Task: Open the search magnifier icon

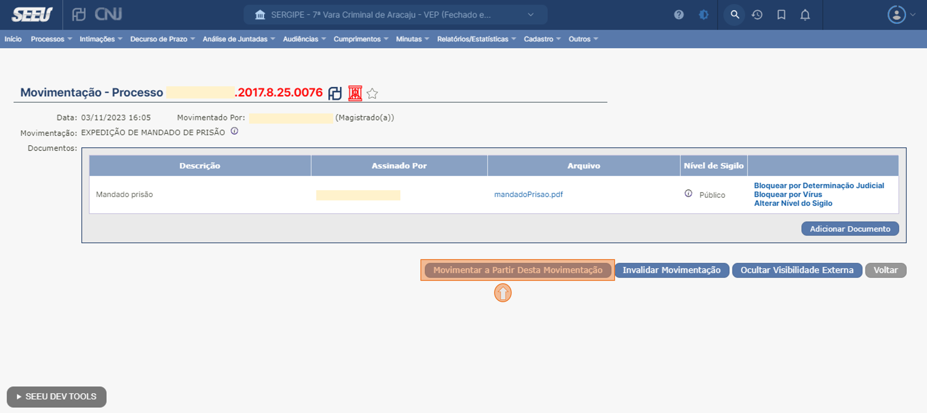Action: (735, 15)
